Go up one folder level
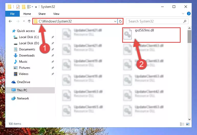Viewport: 197px width, 135px height. (29, 21)
